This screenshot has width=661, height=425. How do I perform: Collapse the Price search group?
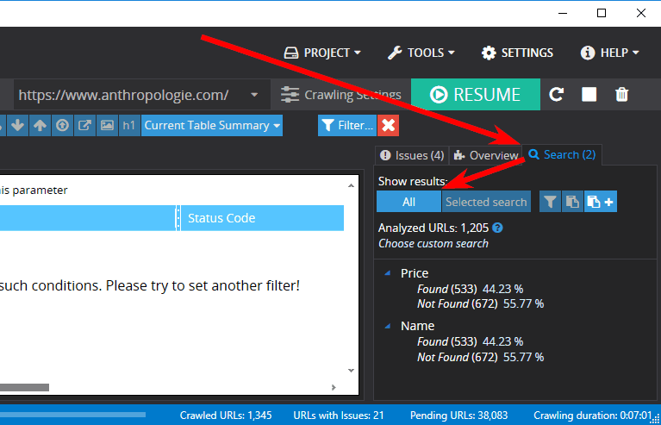pyautogui.click(x=387, y=272)
